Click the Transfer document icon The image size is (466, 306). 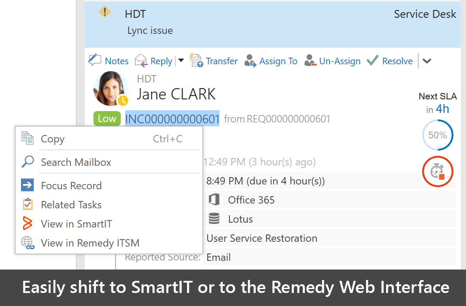click(x=196, y=61)
